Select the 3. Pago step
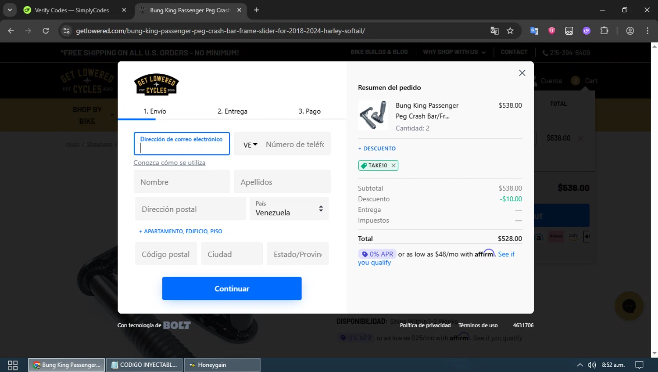658x372 pixels. 310,111
